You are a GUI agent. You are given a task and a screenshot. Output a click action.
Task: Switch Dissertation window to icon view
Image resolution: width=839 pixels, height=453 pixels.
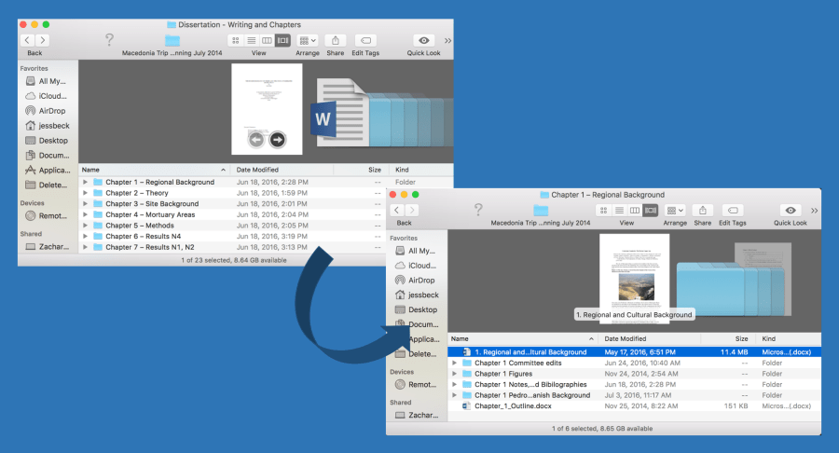coord(235,41)
